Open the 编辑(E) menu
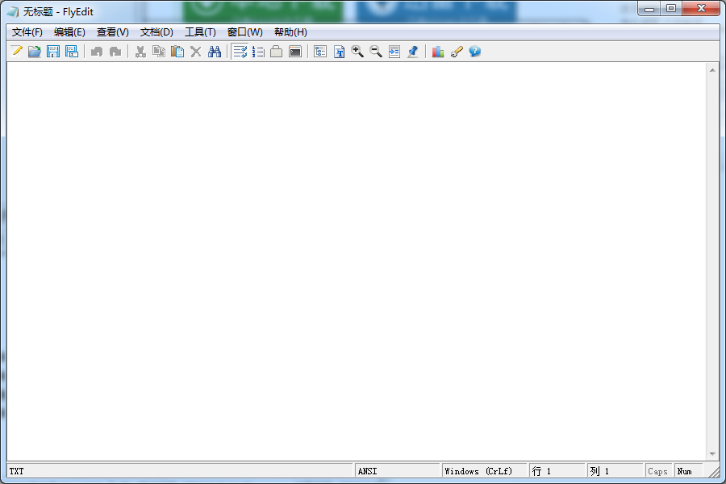Image resolution: width=726 pixels, height=484 pixels. [x=69, y=32]
